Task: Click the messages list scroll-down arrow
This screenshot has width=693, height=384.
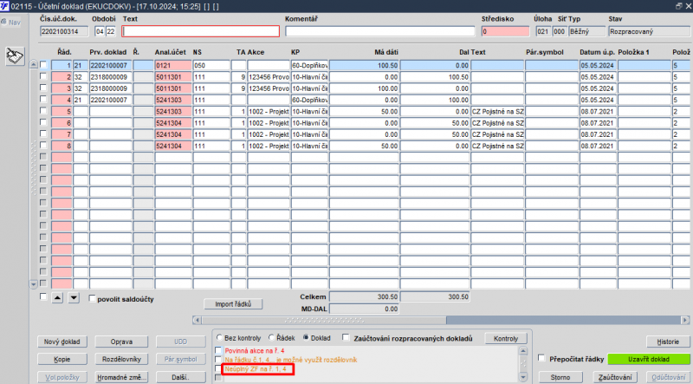Action: point(523,377)
